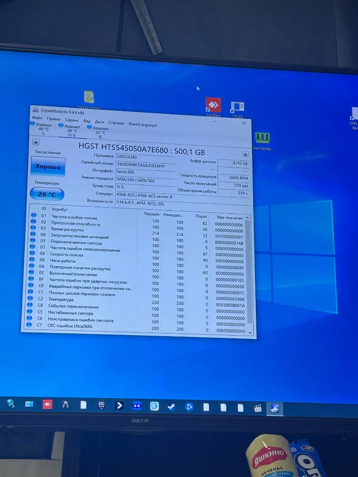Select row Частота ошибок чтения
358x477 pixels.
138,220
